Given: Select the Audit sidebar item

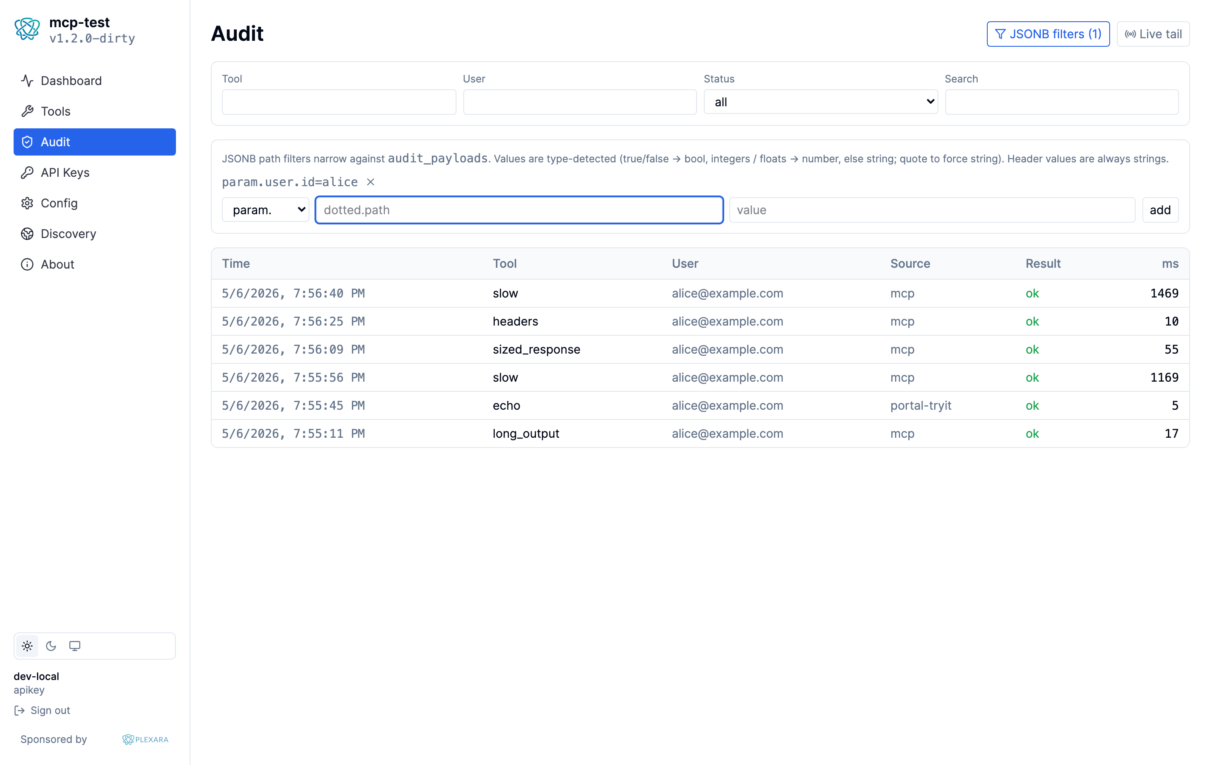Looking at the screenshot, I should click(95, 142).
